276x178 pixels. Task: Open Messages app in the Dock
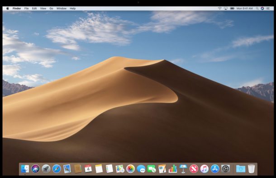141,169
